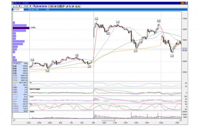Click the yellow magnifier search icon
199x126 pixels.
point(77,6)
